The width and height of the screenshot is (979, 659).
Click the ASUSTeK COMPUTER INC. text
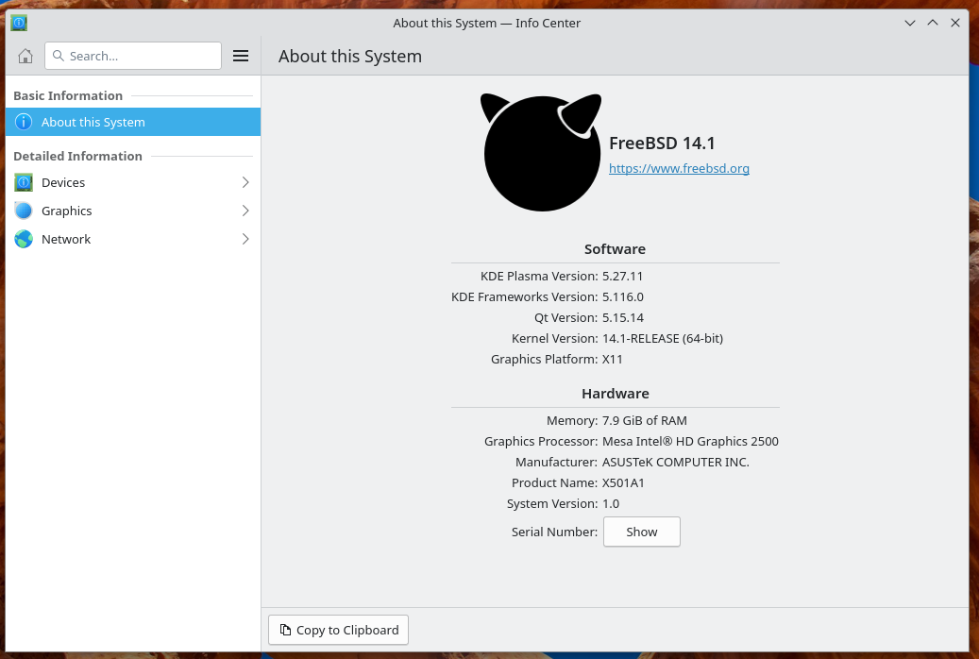pos(676,463)
